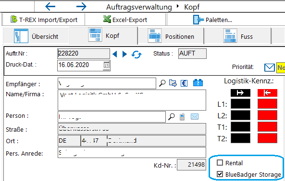Screen dimensions: 285x181
Task: Click the postal code field in Ort row
Action: pos(94,141)
